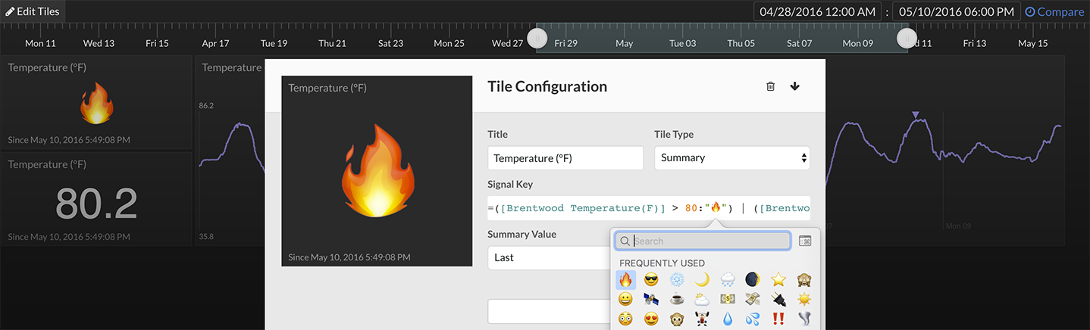Insert the yellow star emoji
This screenshot has width=1090, height=330.
[778, 279]
